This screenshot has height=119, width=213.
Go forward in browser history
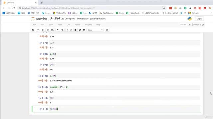(x=9, y=8)
